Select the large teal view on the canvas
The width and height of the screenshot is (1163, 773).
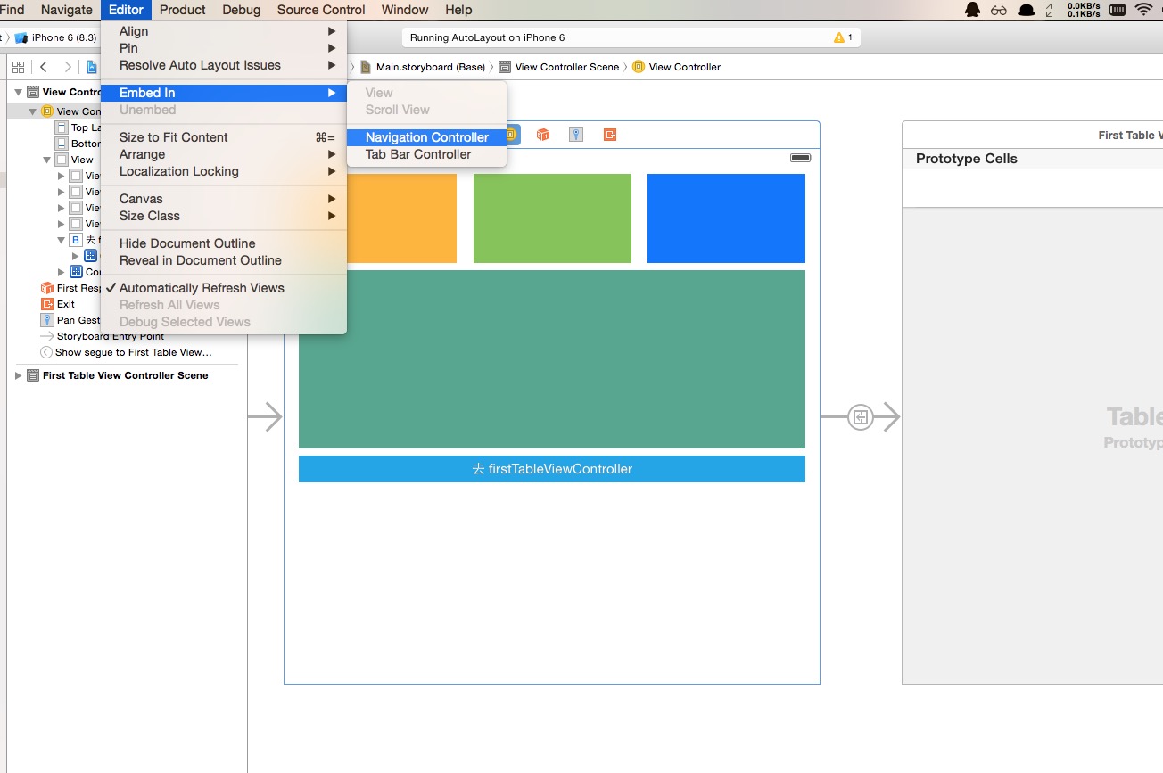[552, 359]
